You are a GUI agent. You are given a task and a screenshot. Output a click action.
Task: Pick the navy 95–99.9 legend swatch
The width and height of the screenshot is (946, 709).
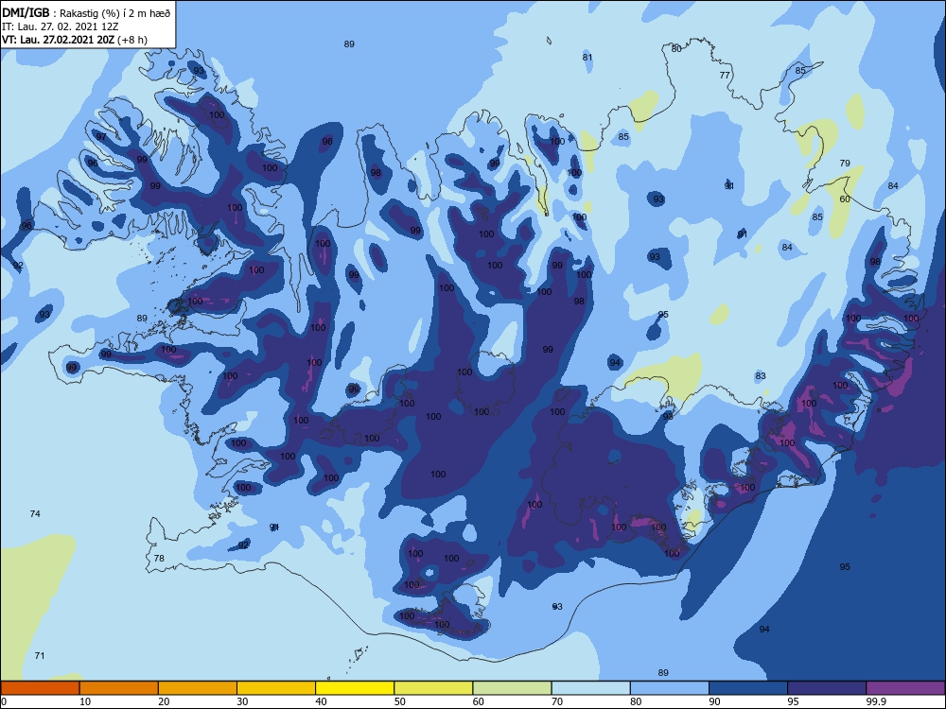(x=827, y=688)
